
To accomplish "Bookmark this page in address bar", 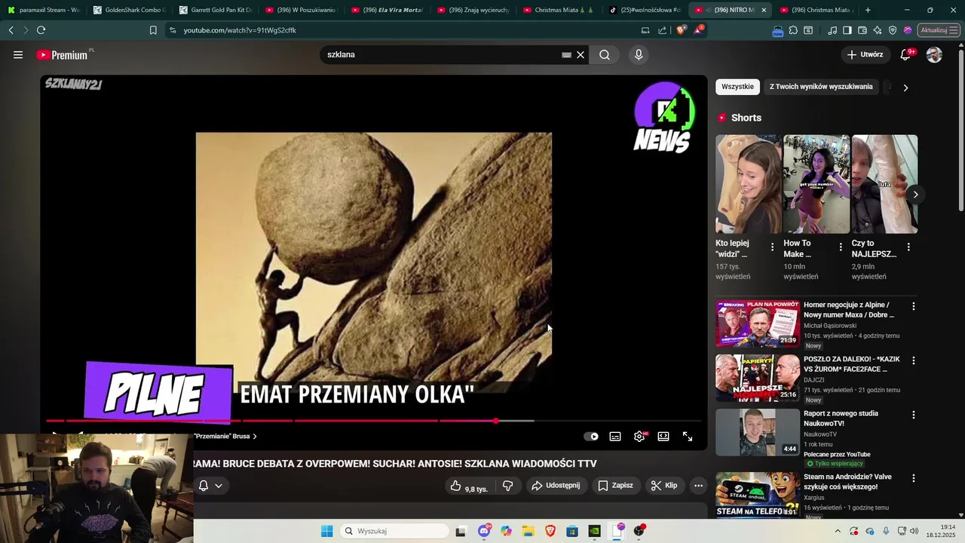I will pos(153,30).
